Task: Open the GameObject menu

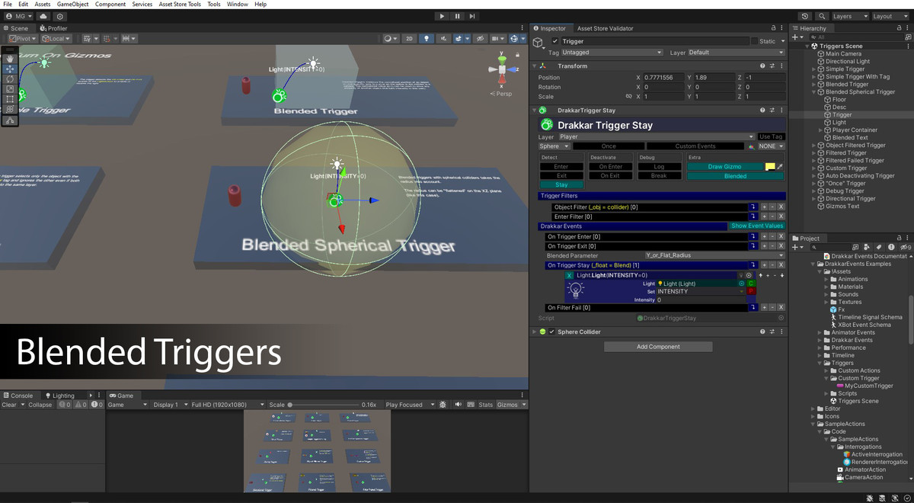Action: pyautogui.click(x=72, y=5)
